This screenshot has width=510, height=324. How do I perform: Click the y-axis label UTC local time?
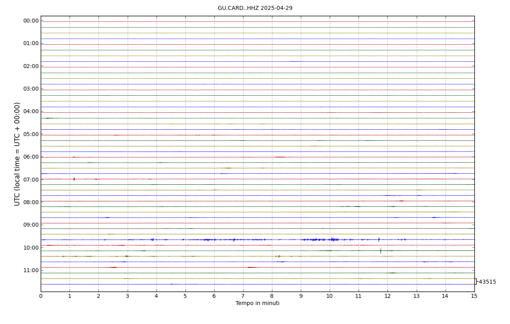[17, 154]
